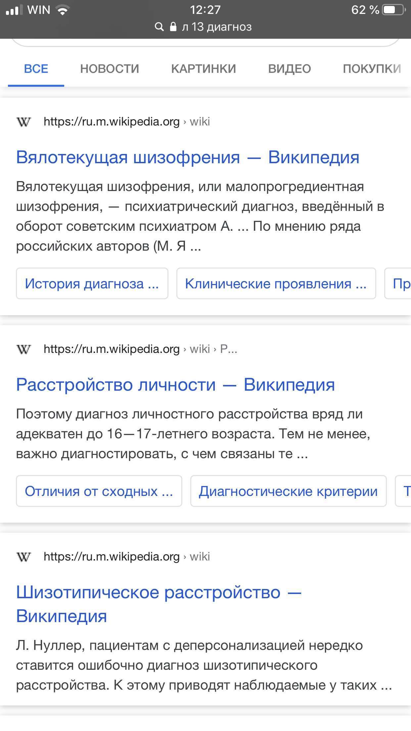Tap the Отличия от сходных chip
Viewport: 411px width, 731px height.
[x=99, y=491]
